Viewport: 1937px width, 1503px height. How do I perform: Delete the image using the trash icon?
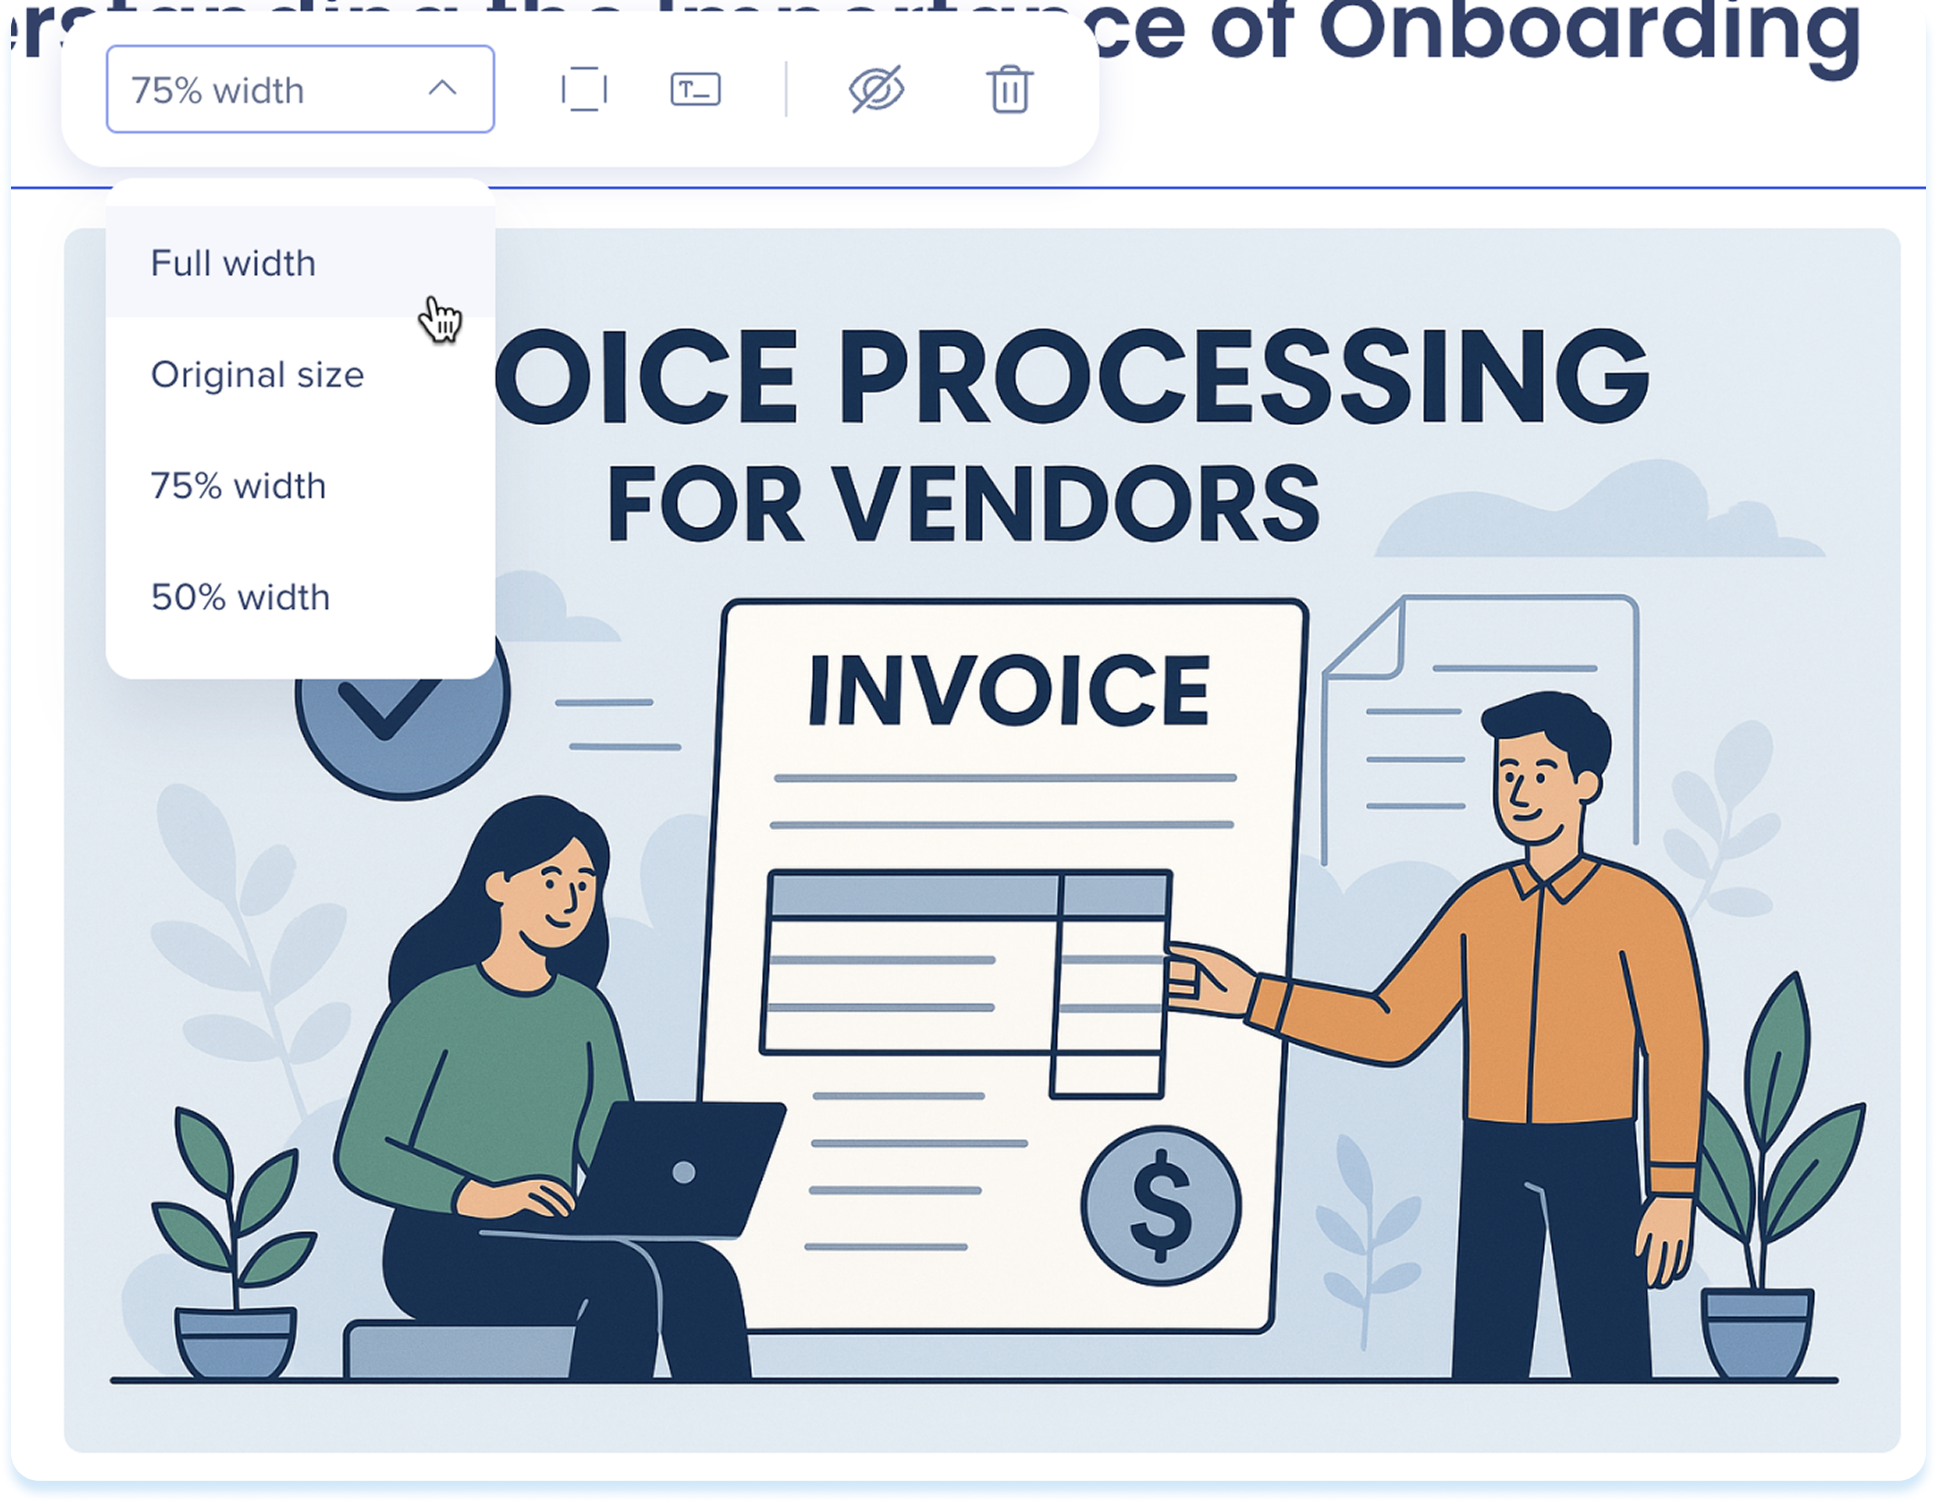1010,90
